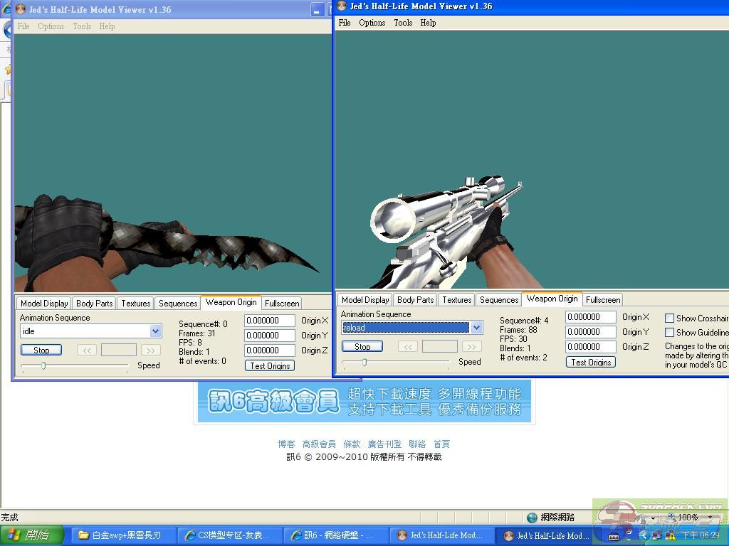Open the 條款 footer link
The width and height of the screenshot is (729, 546).
click(352, 444)
